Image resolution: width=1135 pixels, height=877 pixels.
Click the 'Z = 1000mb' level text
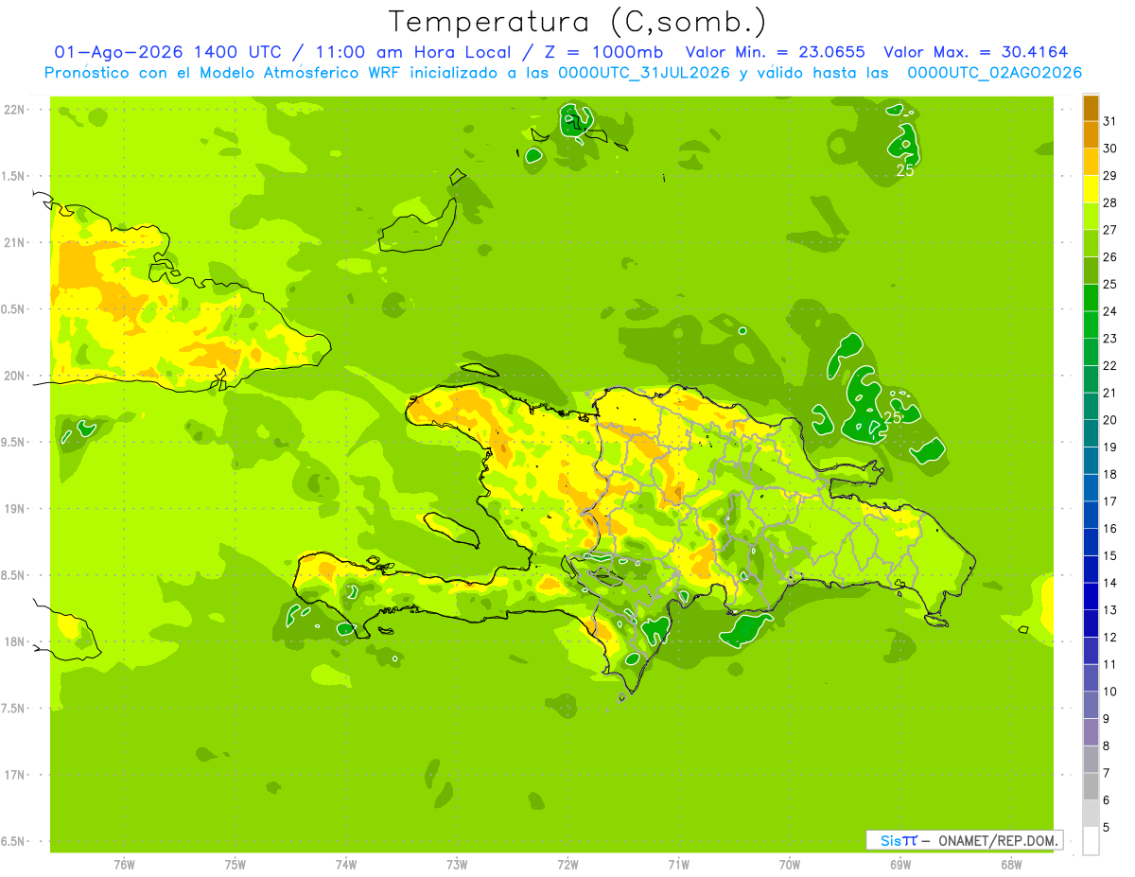click(x=603, y=52)
